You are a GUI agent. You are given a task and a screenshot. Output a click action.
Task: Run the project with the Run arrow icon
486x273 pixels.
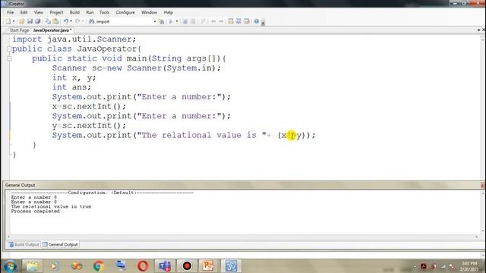coord(170,21)
